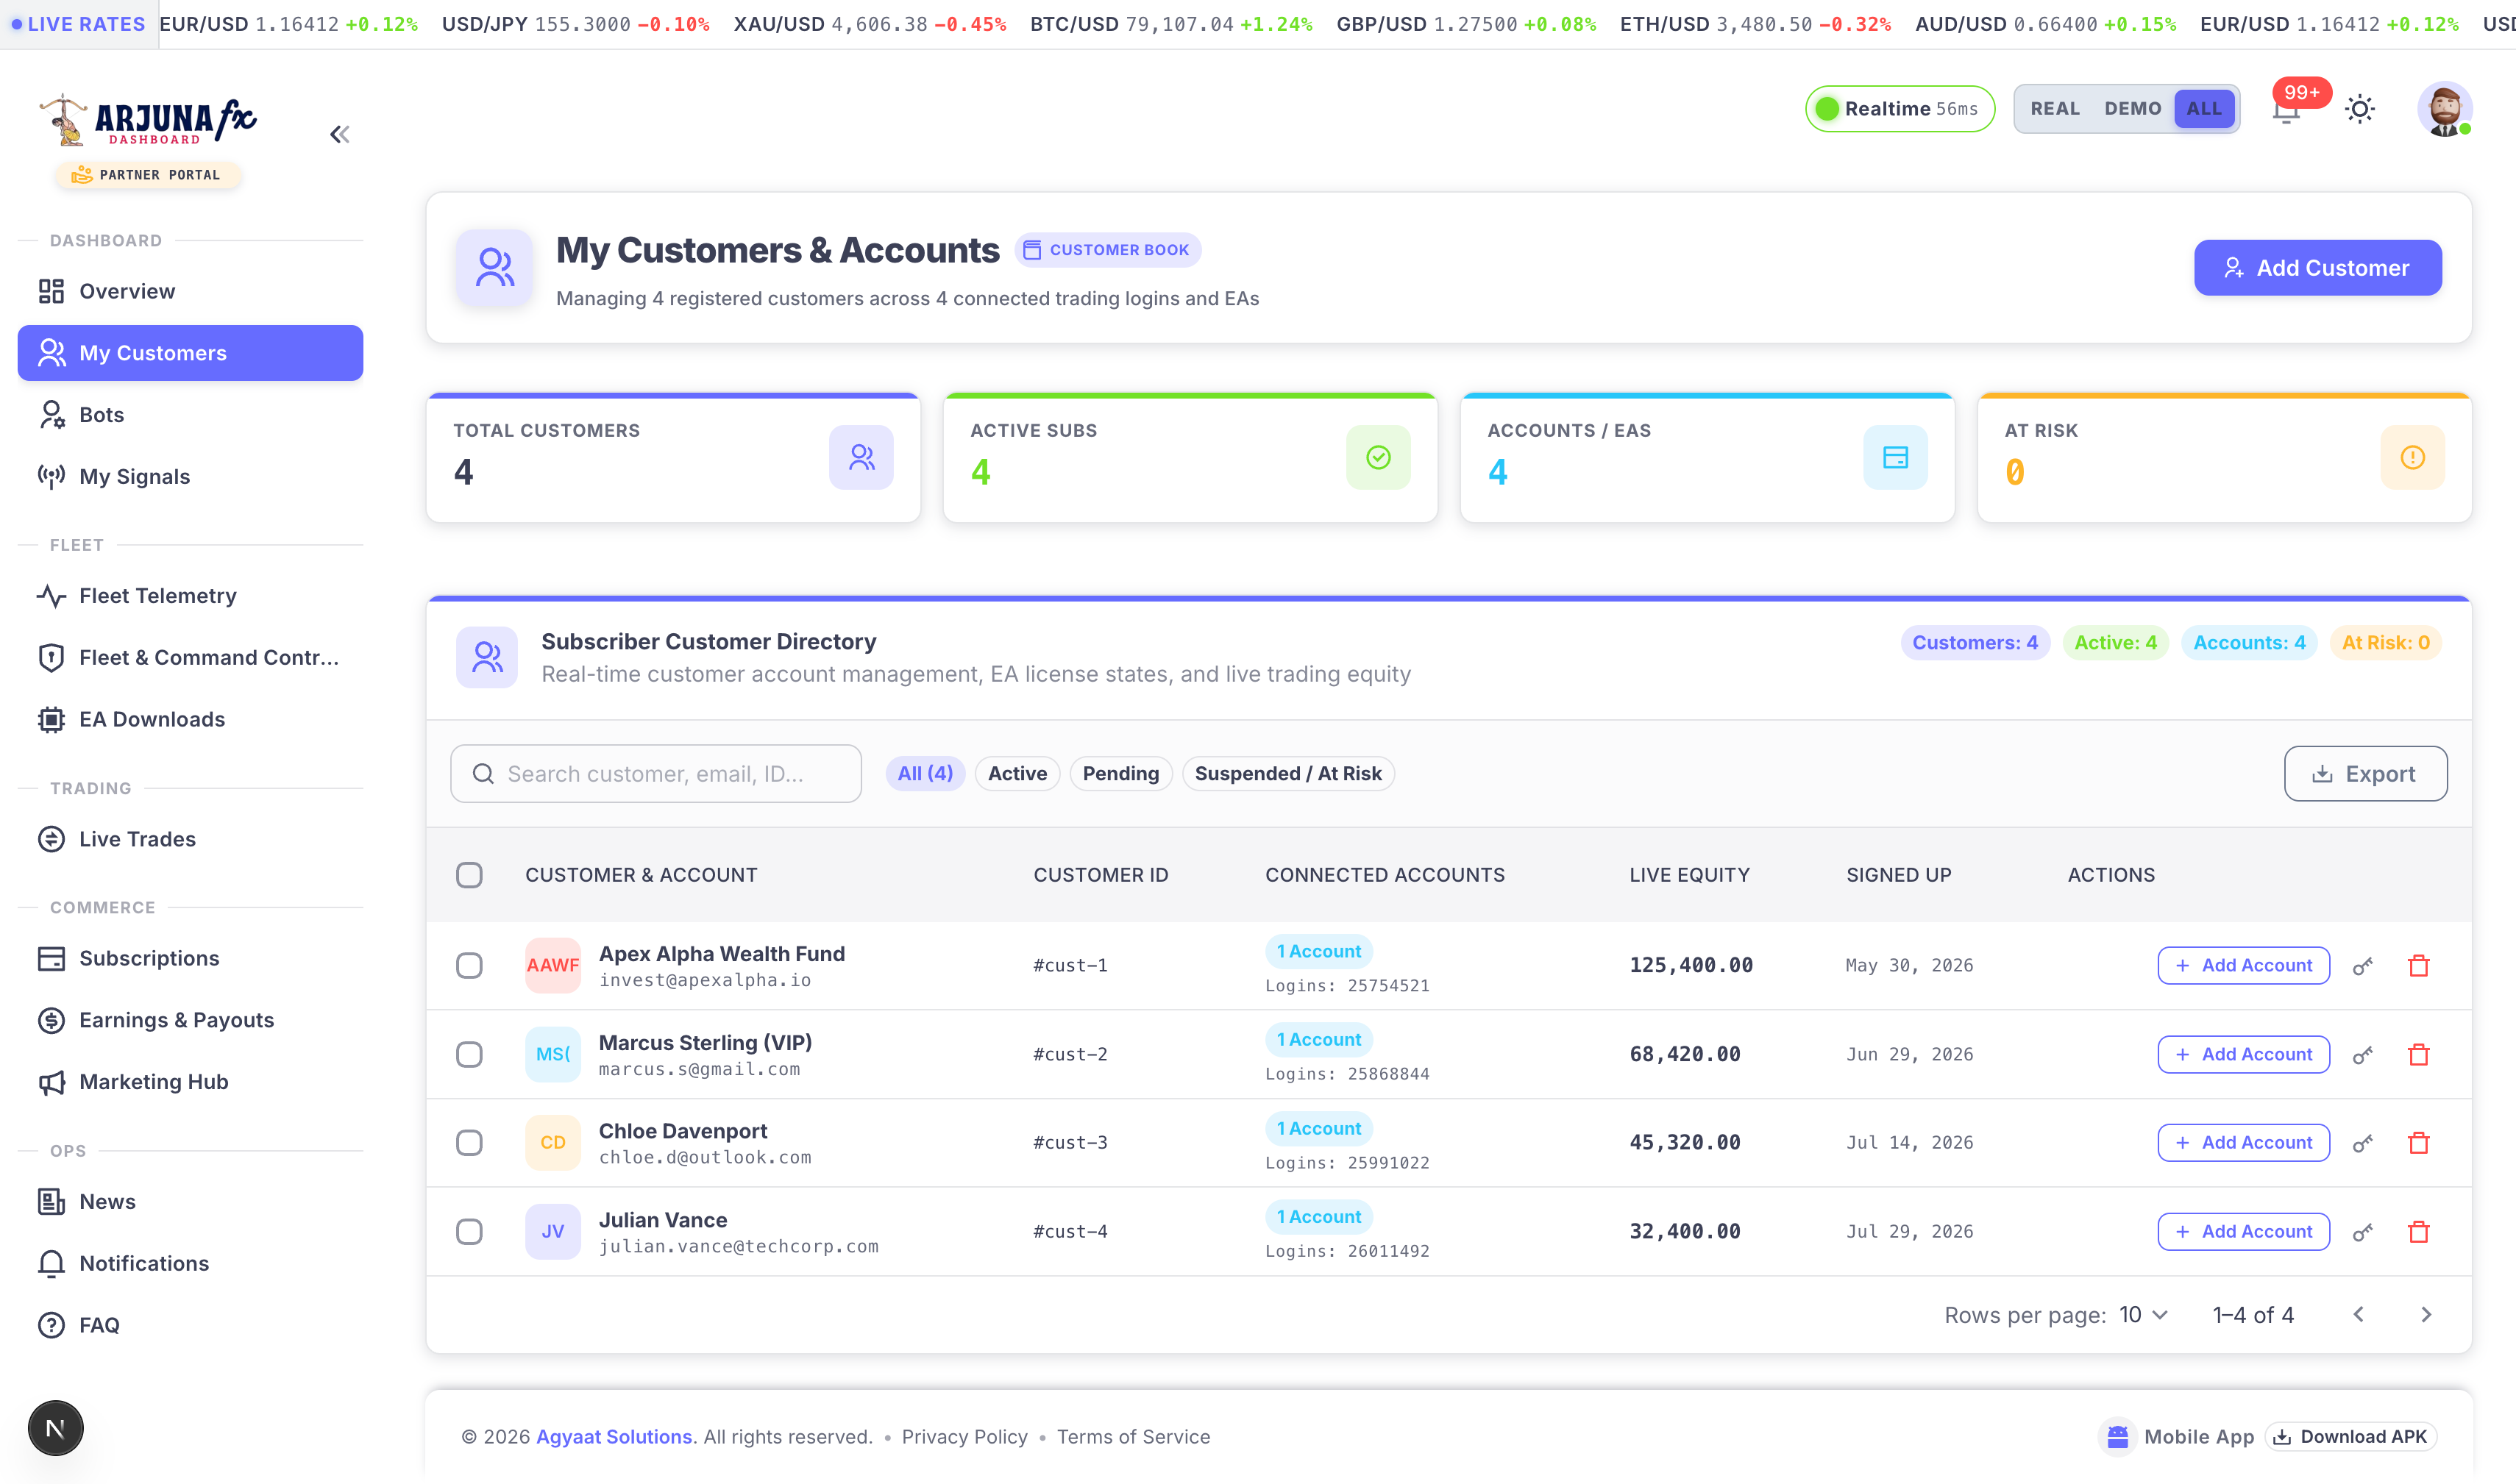This screenshot has width=2516, height=1484.
Task: Check the Chloe Davenport row checkbox
Action: point(469,1143)
